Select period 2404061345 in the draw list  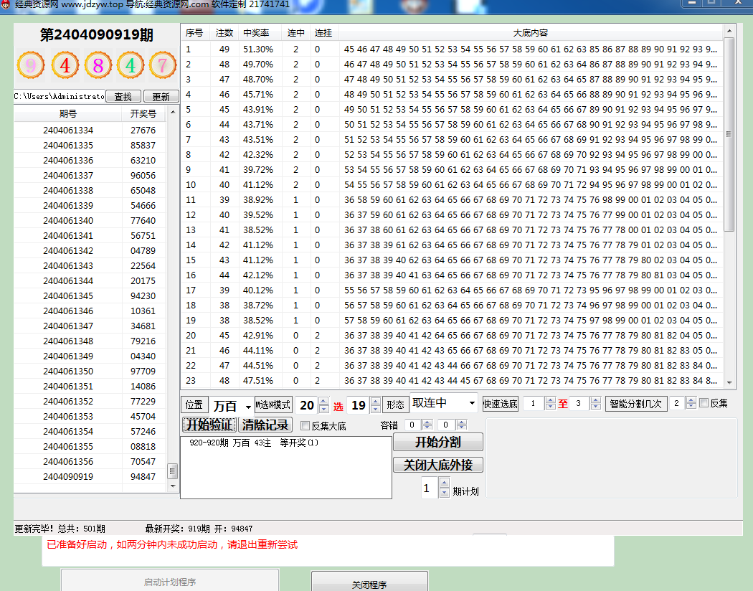coord(68,295)
